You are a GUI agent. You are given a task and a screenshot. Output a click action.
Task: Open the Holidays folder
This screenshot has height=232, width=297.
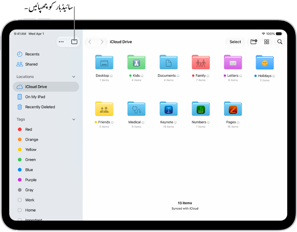[x=265, y=62]
